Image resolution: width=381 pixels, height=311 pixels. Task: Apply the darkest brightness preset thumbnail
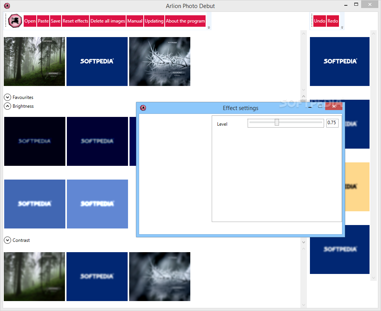[x=35, y=141]
